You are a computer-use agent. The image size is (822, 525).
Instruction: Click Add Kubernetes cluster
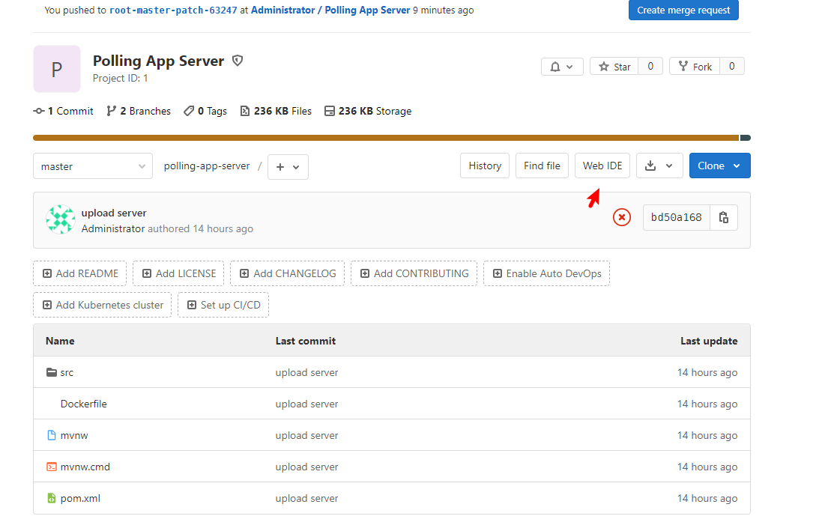pyautogui.click(x=102, y=305)
